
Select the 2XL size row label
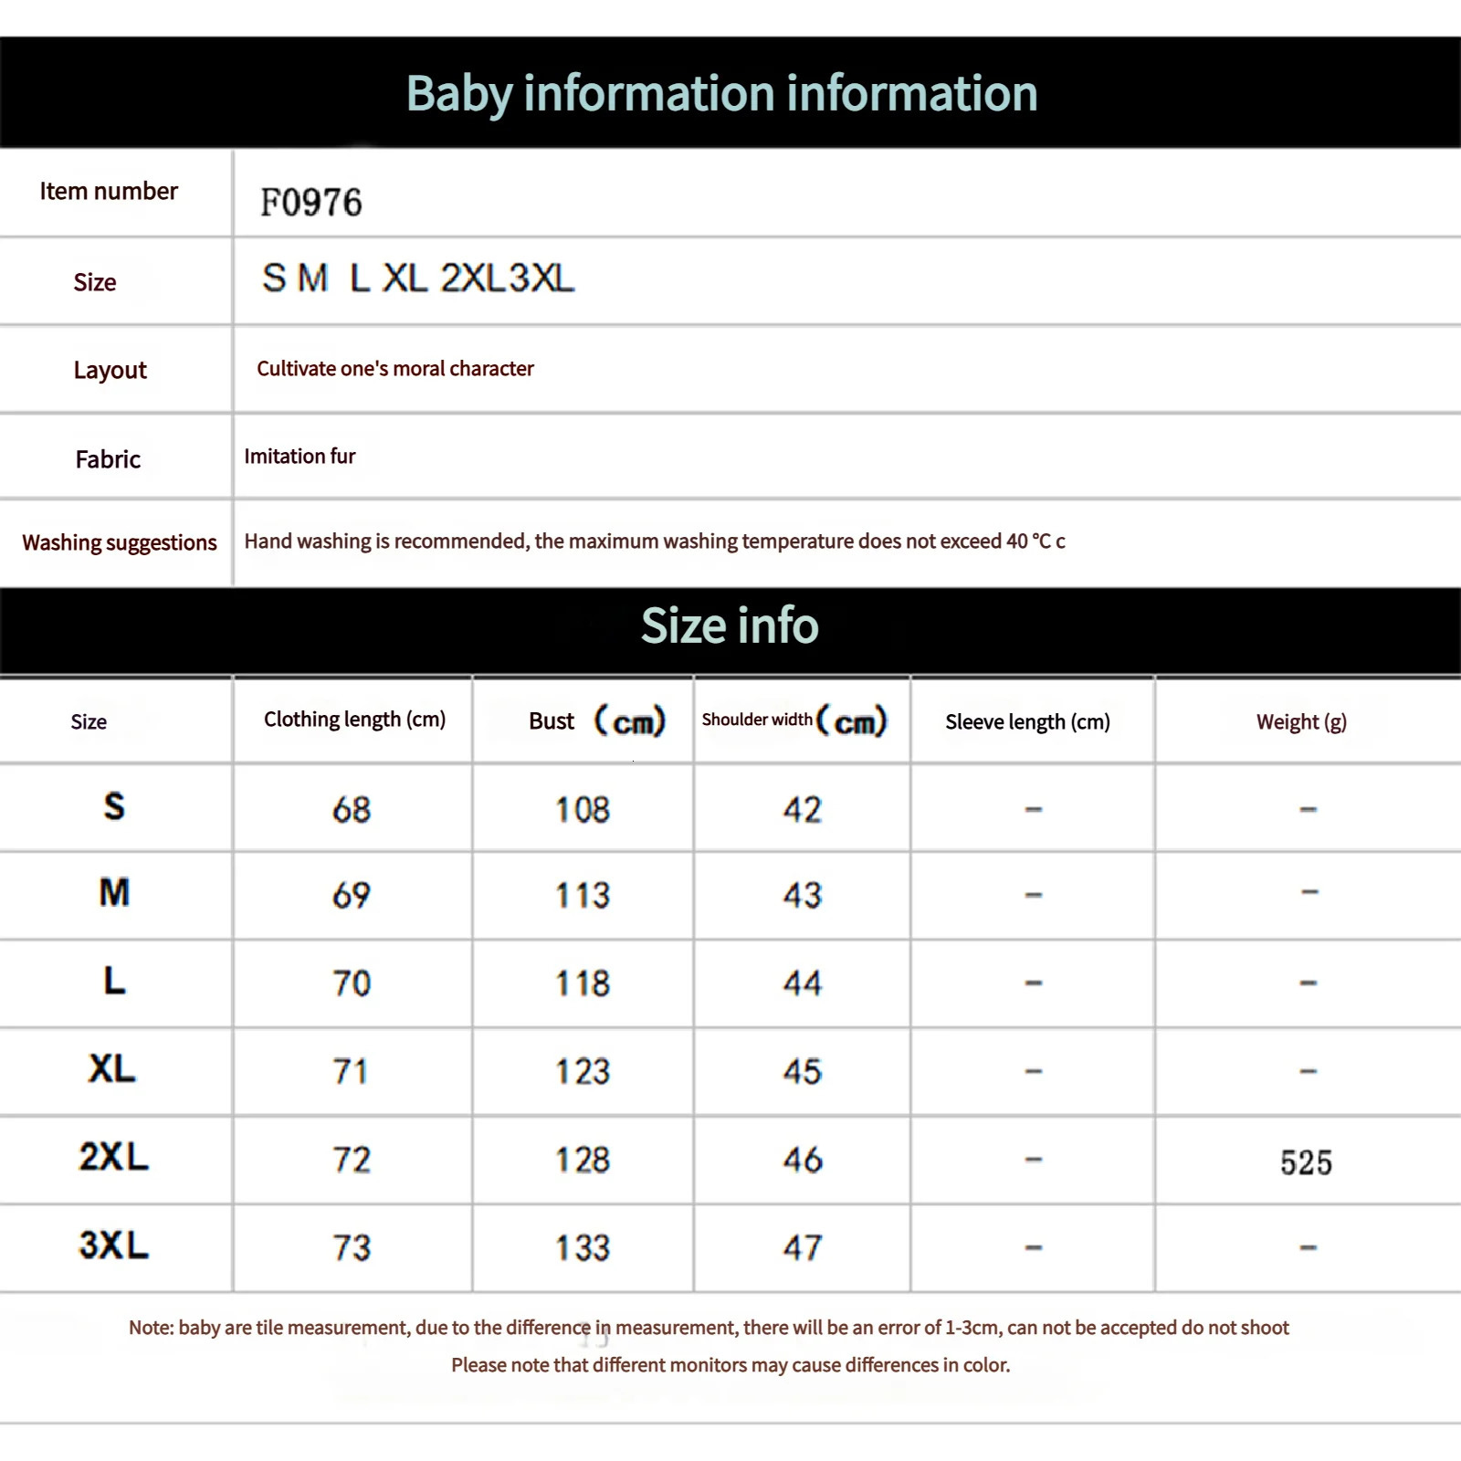pos(114,1157)
